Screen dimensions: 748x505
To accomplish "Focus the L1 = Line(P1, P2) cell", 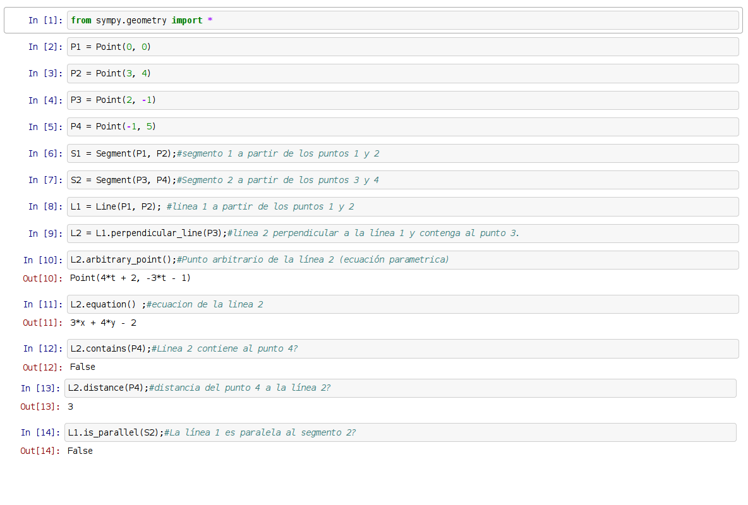I will [403, 206].
